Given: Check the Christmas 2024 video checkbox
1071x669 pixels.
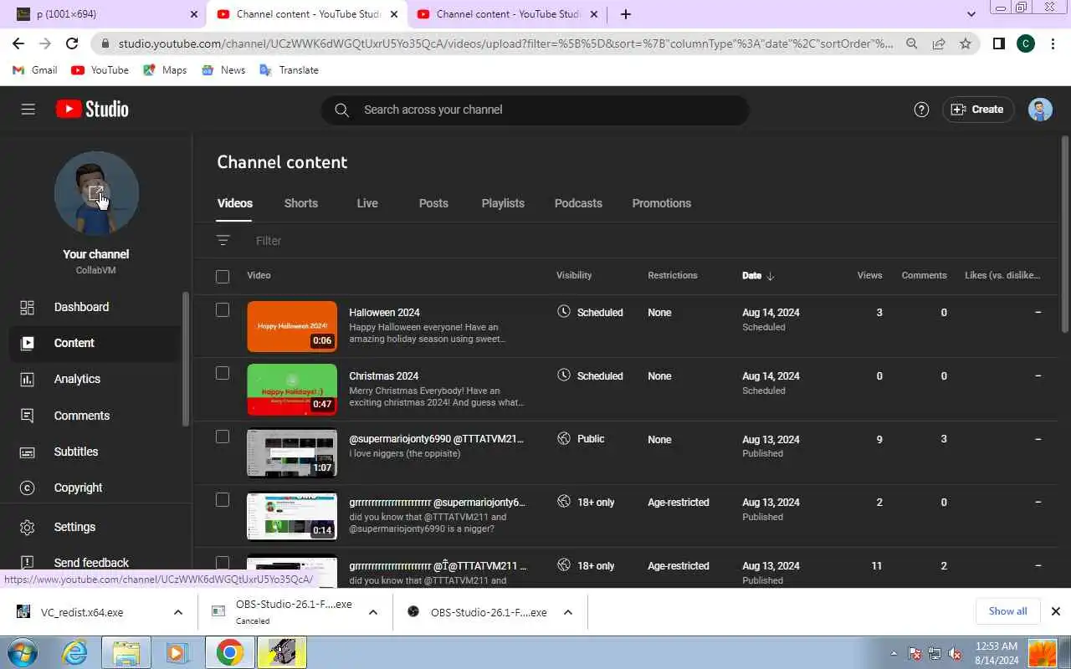Looking at the screenshot, I should point(223,374).
